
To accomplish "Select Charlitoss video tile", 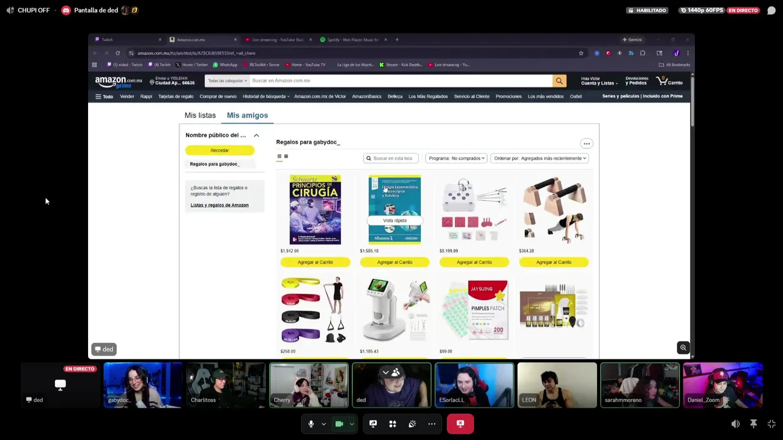I will coord(226,385).
